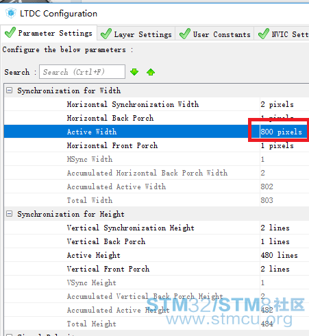Click the 802 Accumulated Active Width value
The image size is (309, 336).
[267, 187]
